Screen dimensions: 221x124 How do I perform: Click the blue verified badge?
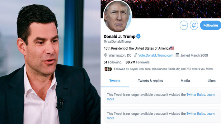pos(139,36)
